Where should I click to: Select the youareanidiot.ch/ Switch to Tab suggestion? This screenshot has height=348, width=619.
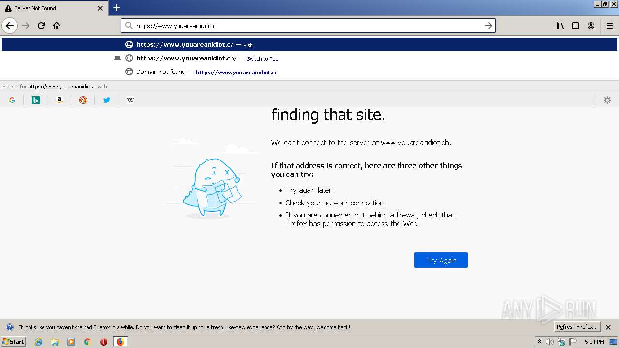tap(309, 58)
